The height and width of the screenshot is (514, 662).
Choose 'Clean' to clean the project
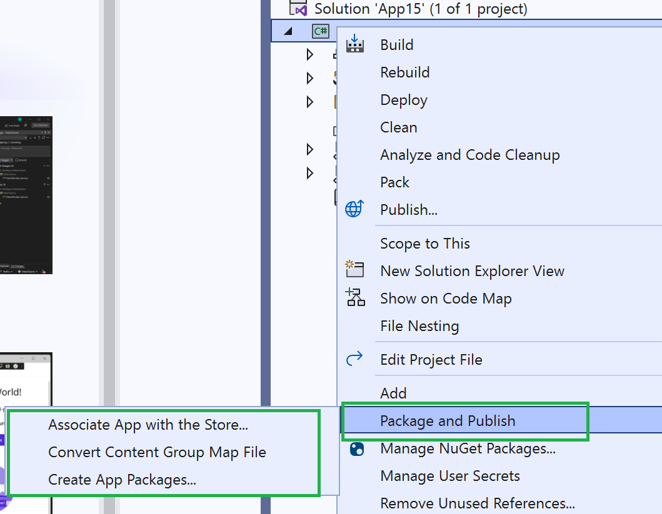399,127
